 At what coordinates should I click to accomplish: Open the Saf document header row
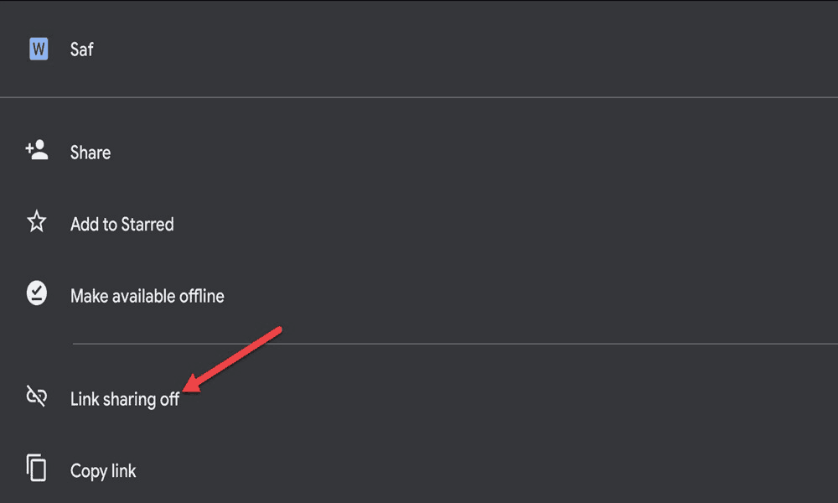419,49
